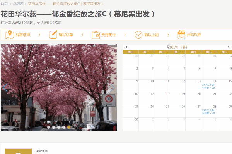Select the third carousel indicator dot

click(59, 127)
